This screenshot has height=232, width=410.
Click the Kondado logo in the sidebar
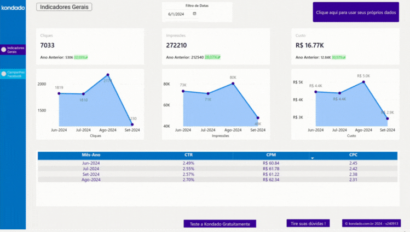point(13,8)
